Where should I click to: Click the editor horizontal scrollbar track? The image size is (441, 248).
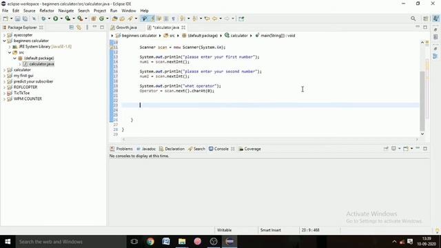click(x=270, y=139)
